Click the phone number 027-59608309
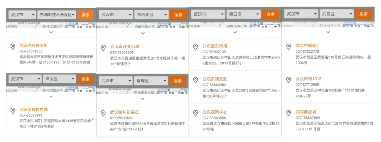Viewport: 381px width, 142px height. click(x=122, y=53)
